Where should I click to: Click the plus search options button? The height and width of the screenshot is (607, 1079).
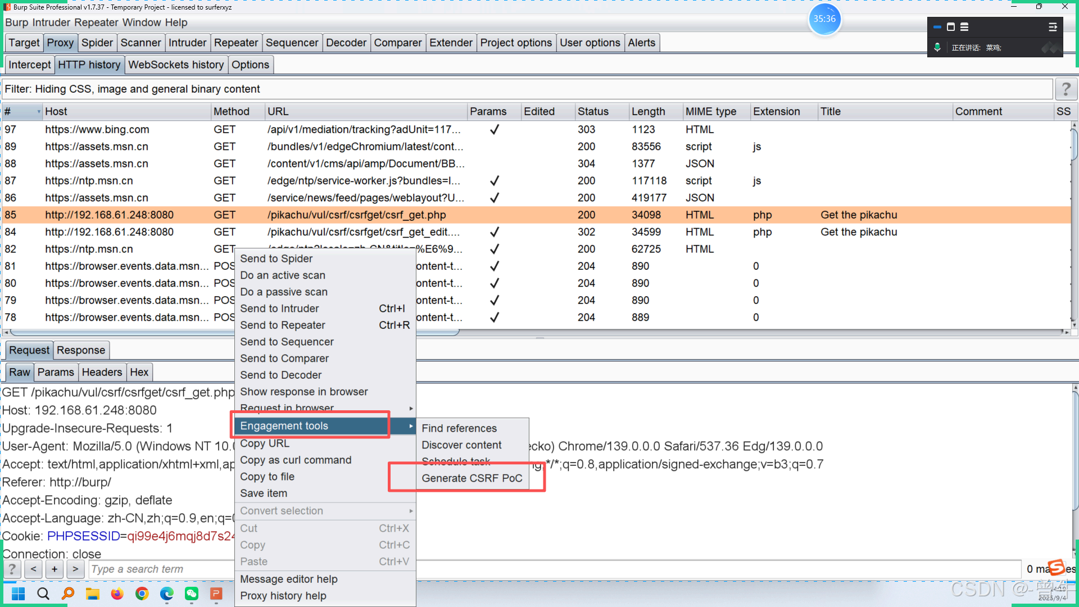pos(55,569)
